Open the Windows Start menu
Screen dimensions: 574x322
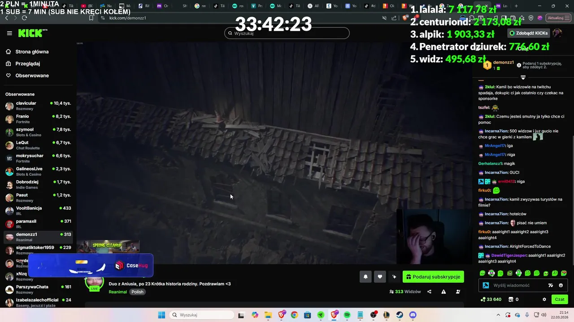pos(161,315)
